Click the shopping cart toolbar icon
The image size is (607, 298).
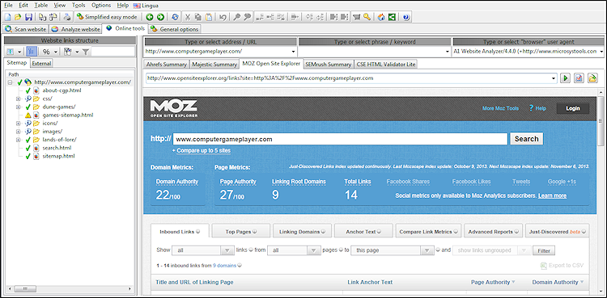tap(357, 17)
